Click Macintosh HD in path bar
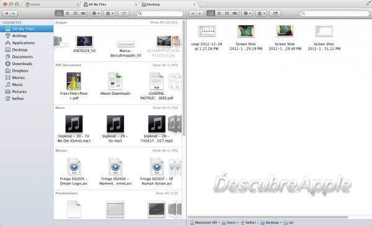This screenshot has height=226, width=372. pos(204,223)
